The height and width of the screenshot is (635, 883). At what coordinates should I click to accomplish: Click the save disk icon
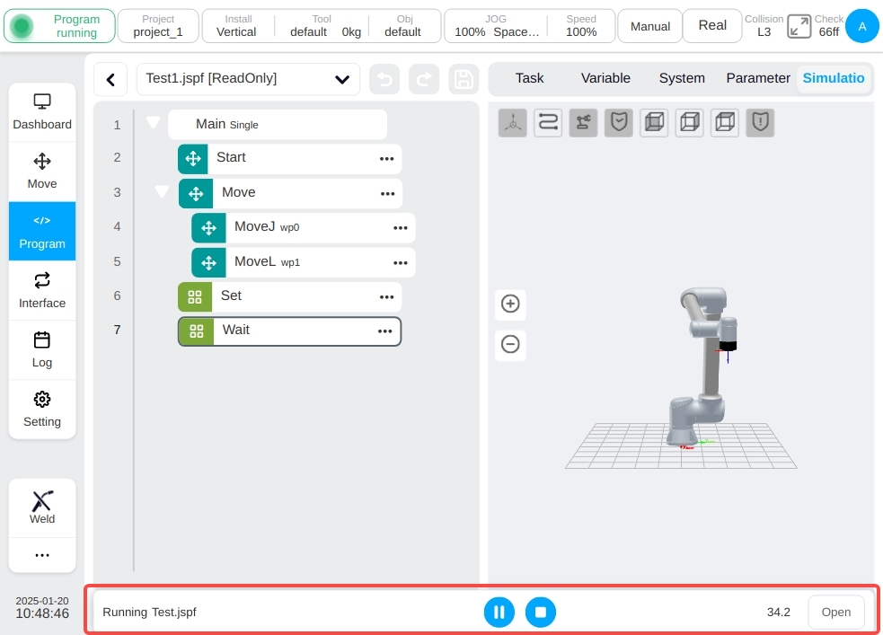coord(464,79)
